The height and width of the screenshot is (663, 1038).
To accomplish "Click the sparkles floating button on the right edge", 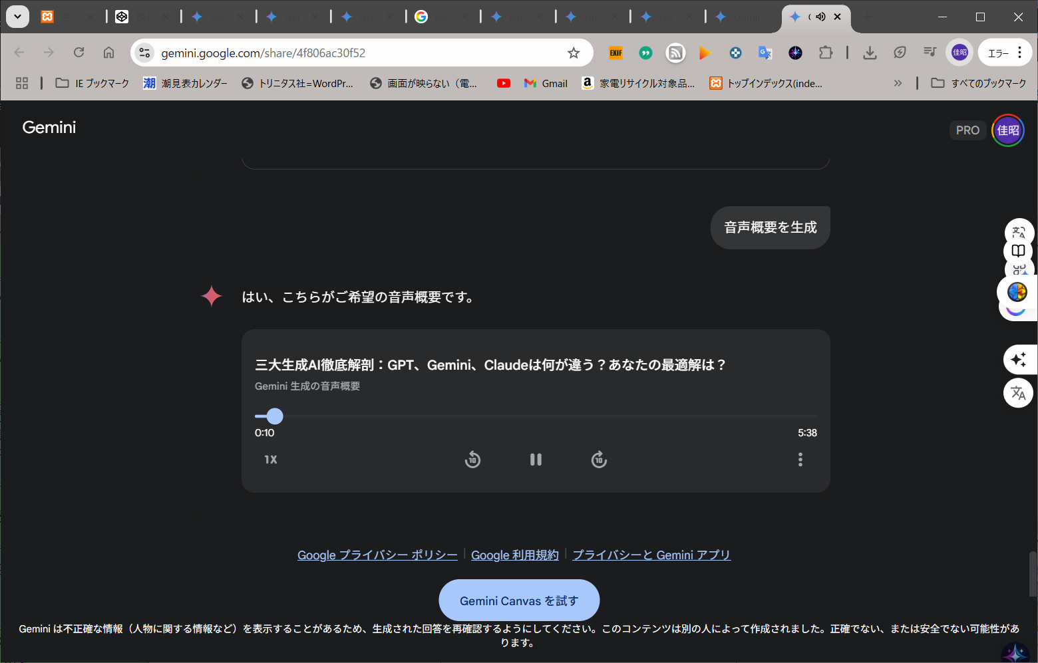I will point(1018,360).
